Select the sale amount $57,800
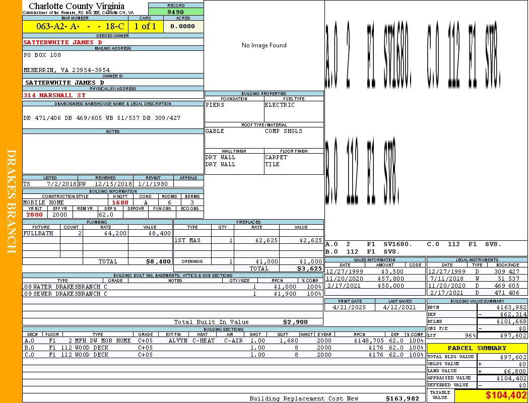 tap(390, 279)
